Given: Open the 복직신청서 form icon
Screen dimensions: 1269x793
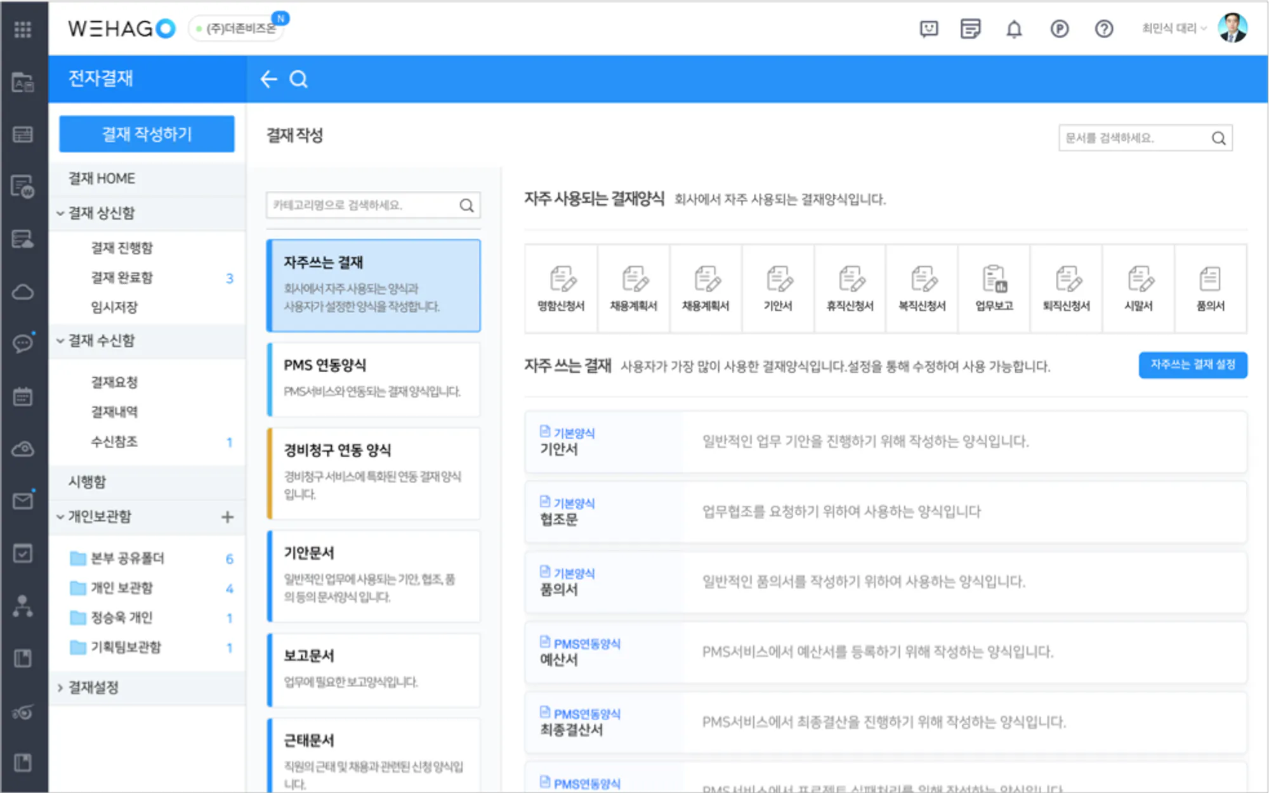Looking at the screenshot, I should tap(923, 288).
